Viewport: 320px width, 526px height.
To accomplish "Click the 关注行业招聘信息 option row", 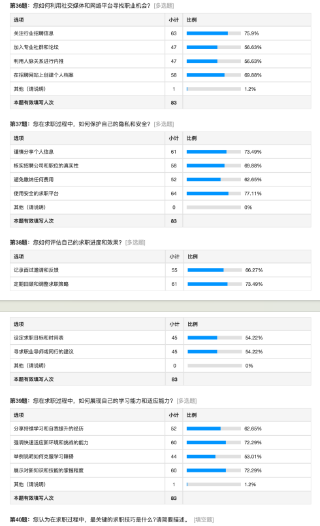I will coord(161,33).
